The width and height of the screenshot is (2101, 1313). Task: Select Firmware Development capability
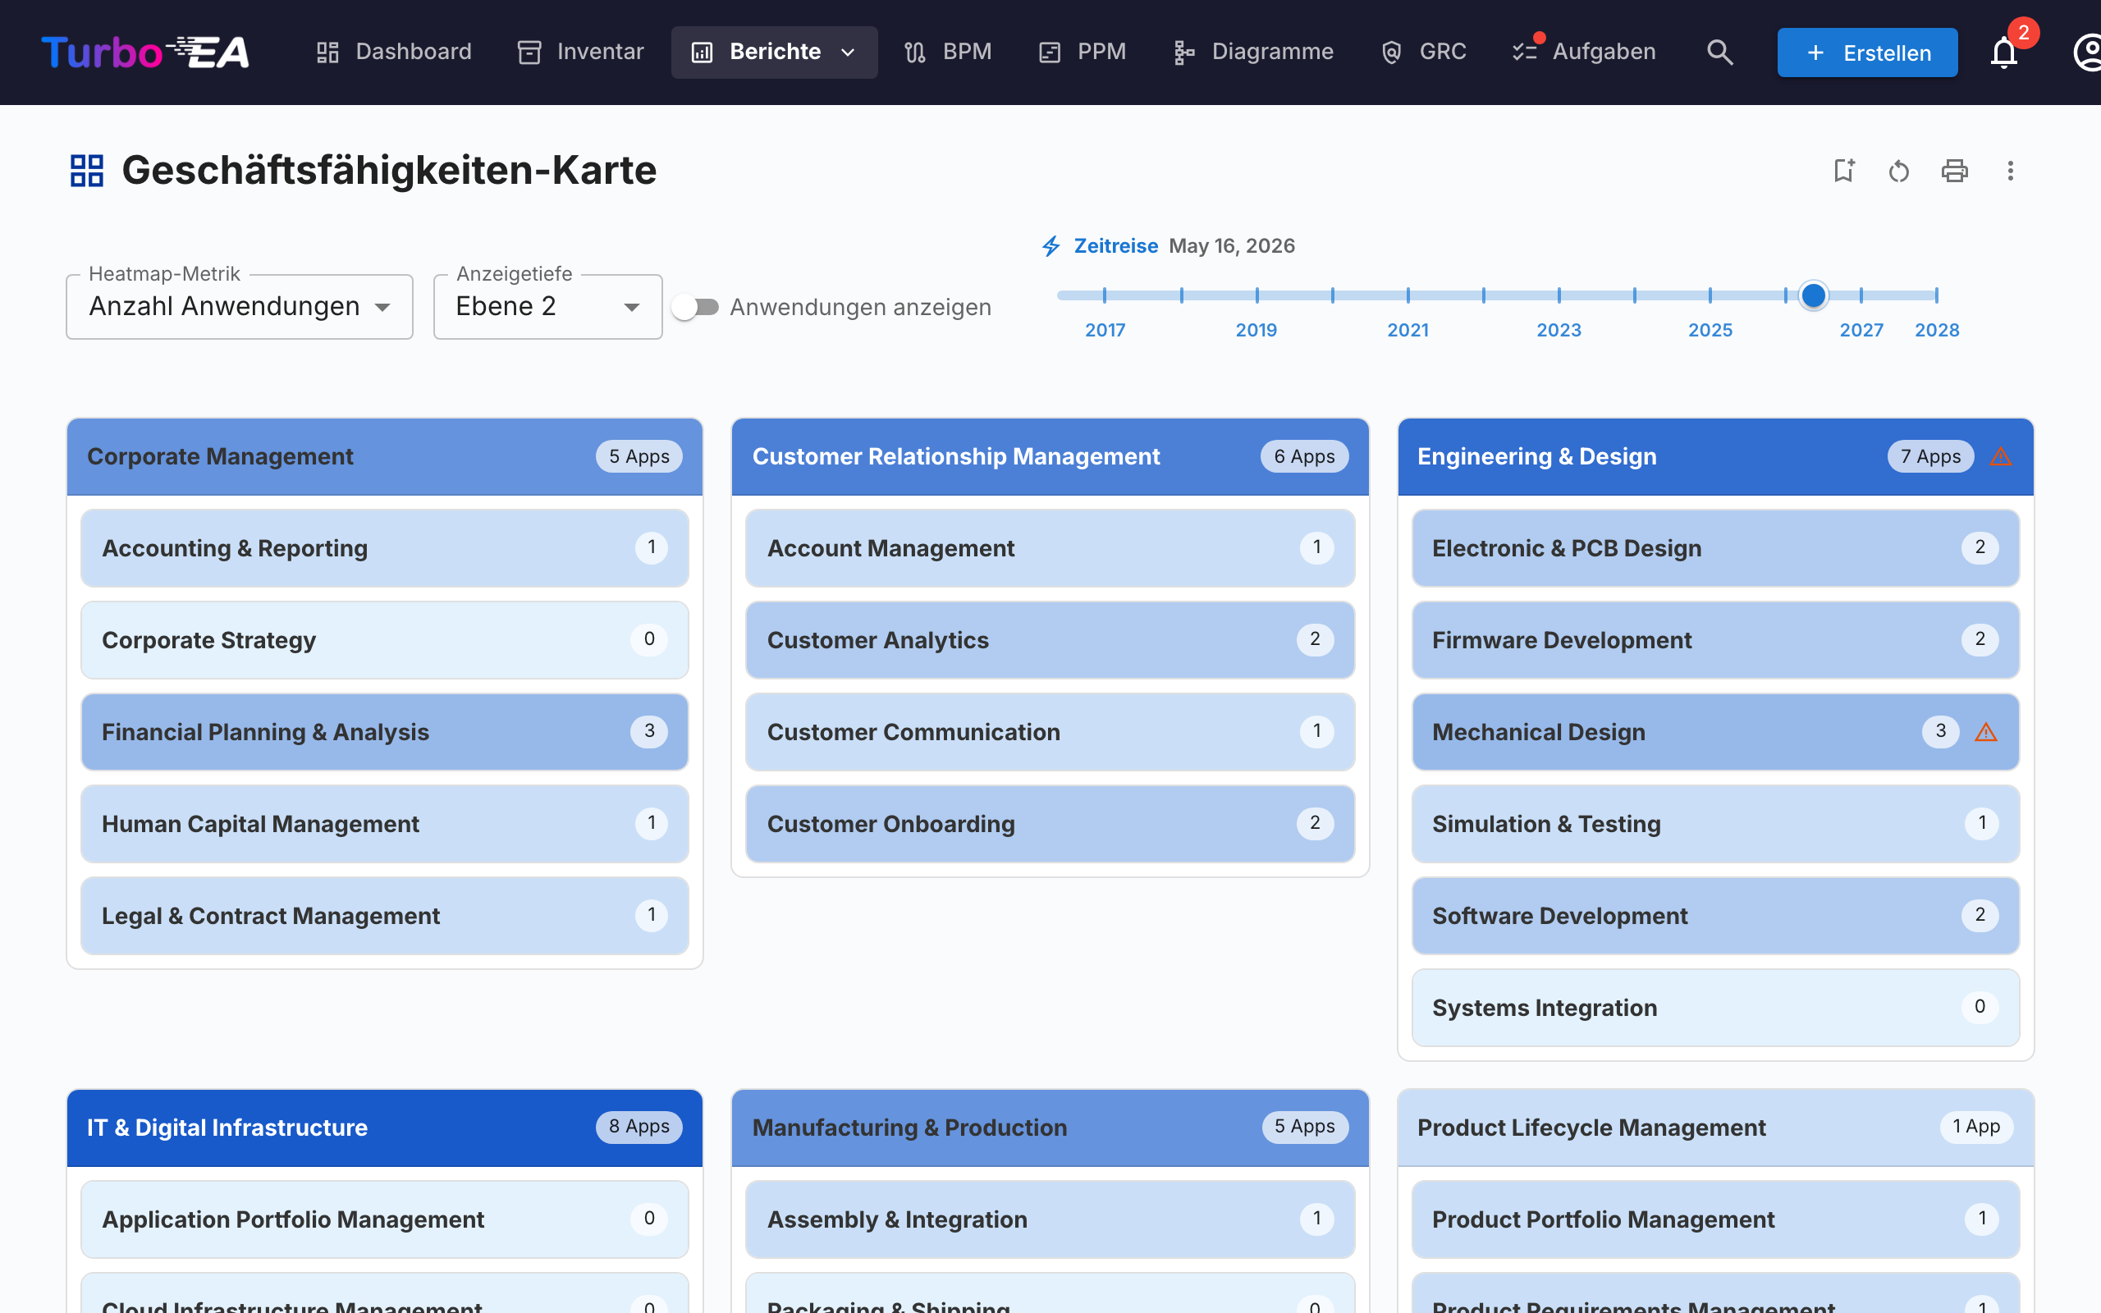coord(1714,640)
